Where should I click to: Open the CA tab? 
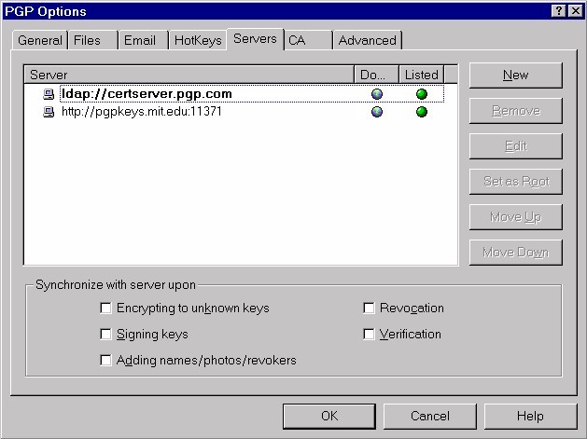click(x=309, y=40)
